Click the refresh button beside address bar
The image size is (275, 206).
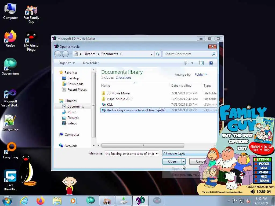(x=158, y=54)
